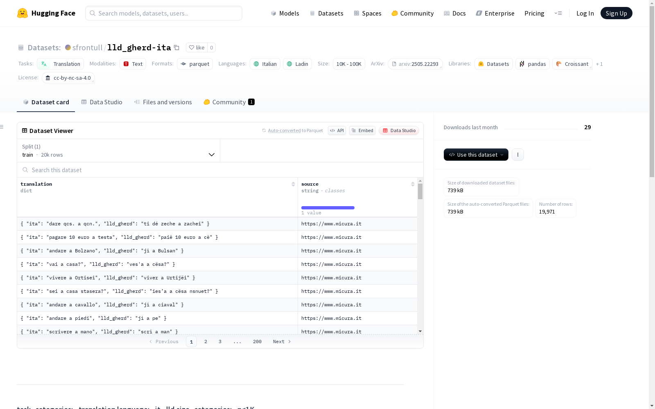Sort by translation column icon

(x=293, y=184)
